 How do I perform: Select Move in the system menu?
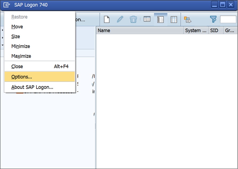tap(39, 27)
